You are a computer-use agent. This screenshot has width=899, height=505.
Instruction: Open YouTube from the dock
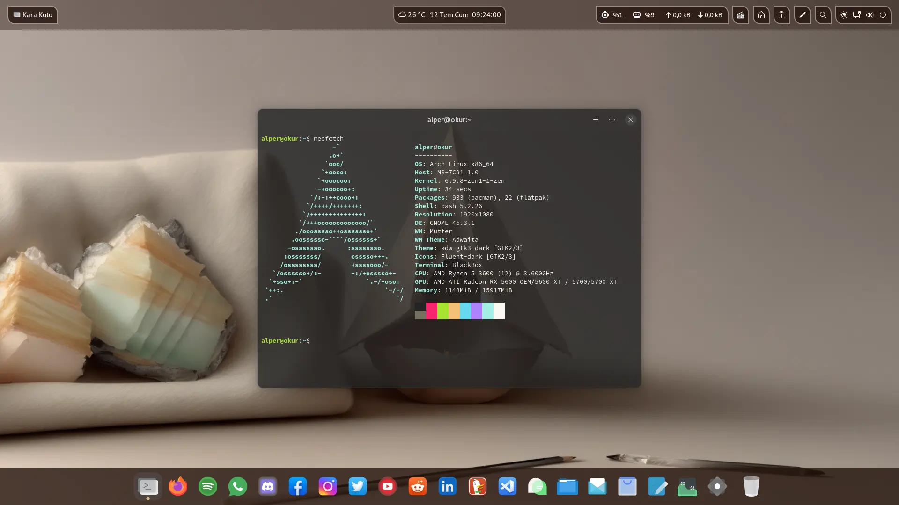(388, 486)
